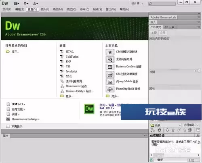
Task: Click the PHP document icon
Action: 62,61
